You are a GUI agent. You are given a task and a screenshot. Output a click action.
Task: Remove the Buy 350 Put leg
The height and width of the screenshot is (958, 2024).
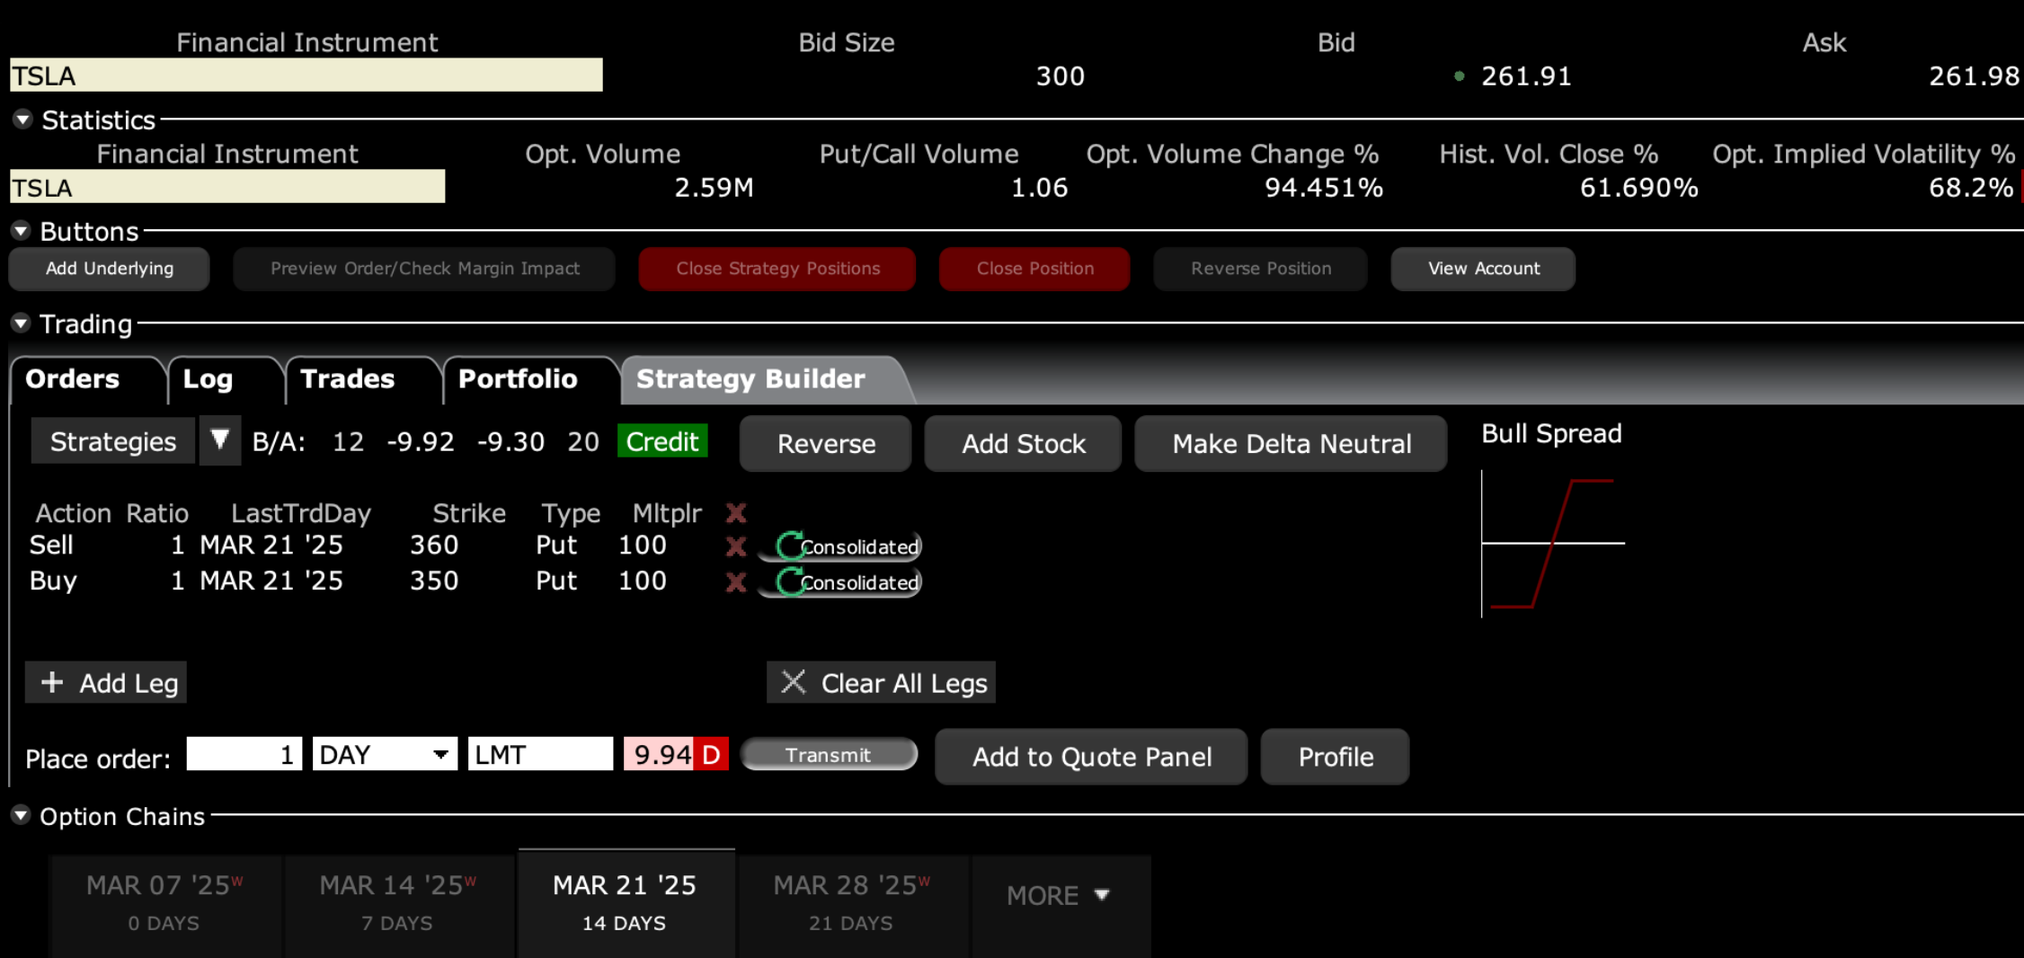coord(735,582)
